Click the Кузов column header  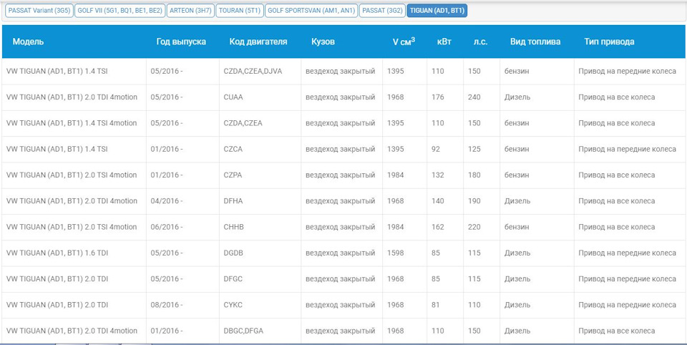coord(323,42)
